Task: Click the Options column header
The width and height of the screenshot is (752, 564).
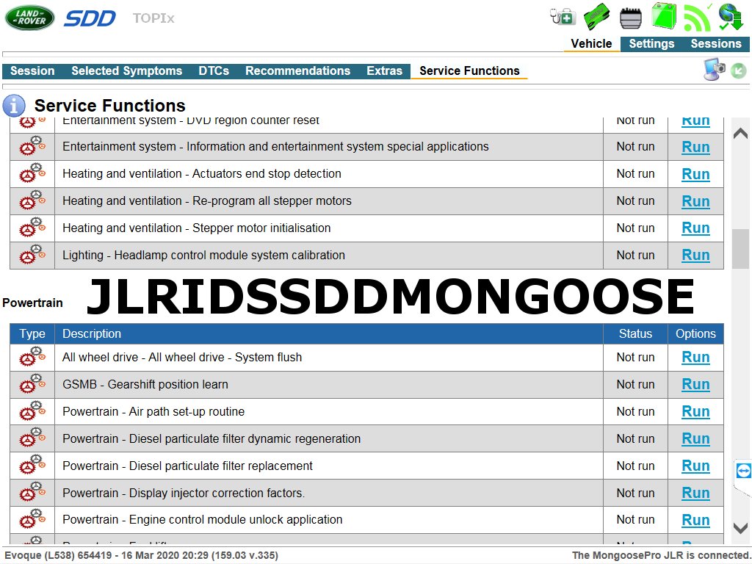Action: [x=695, y=334]
